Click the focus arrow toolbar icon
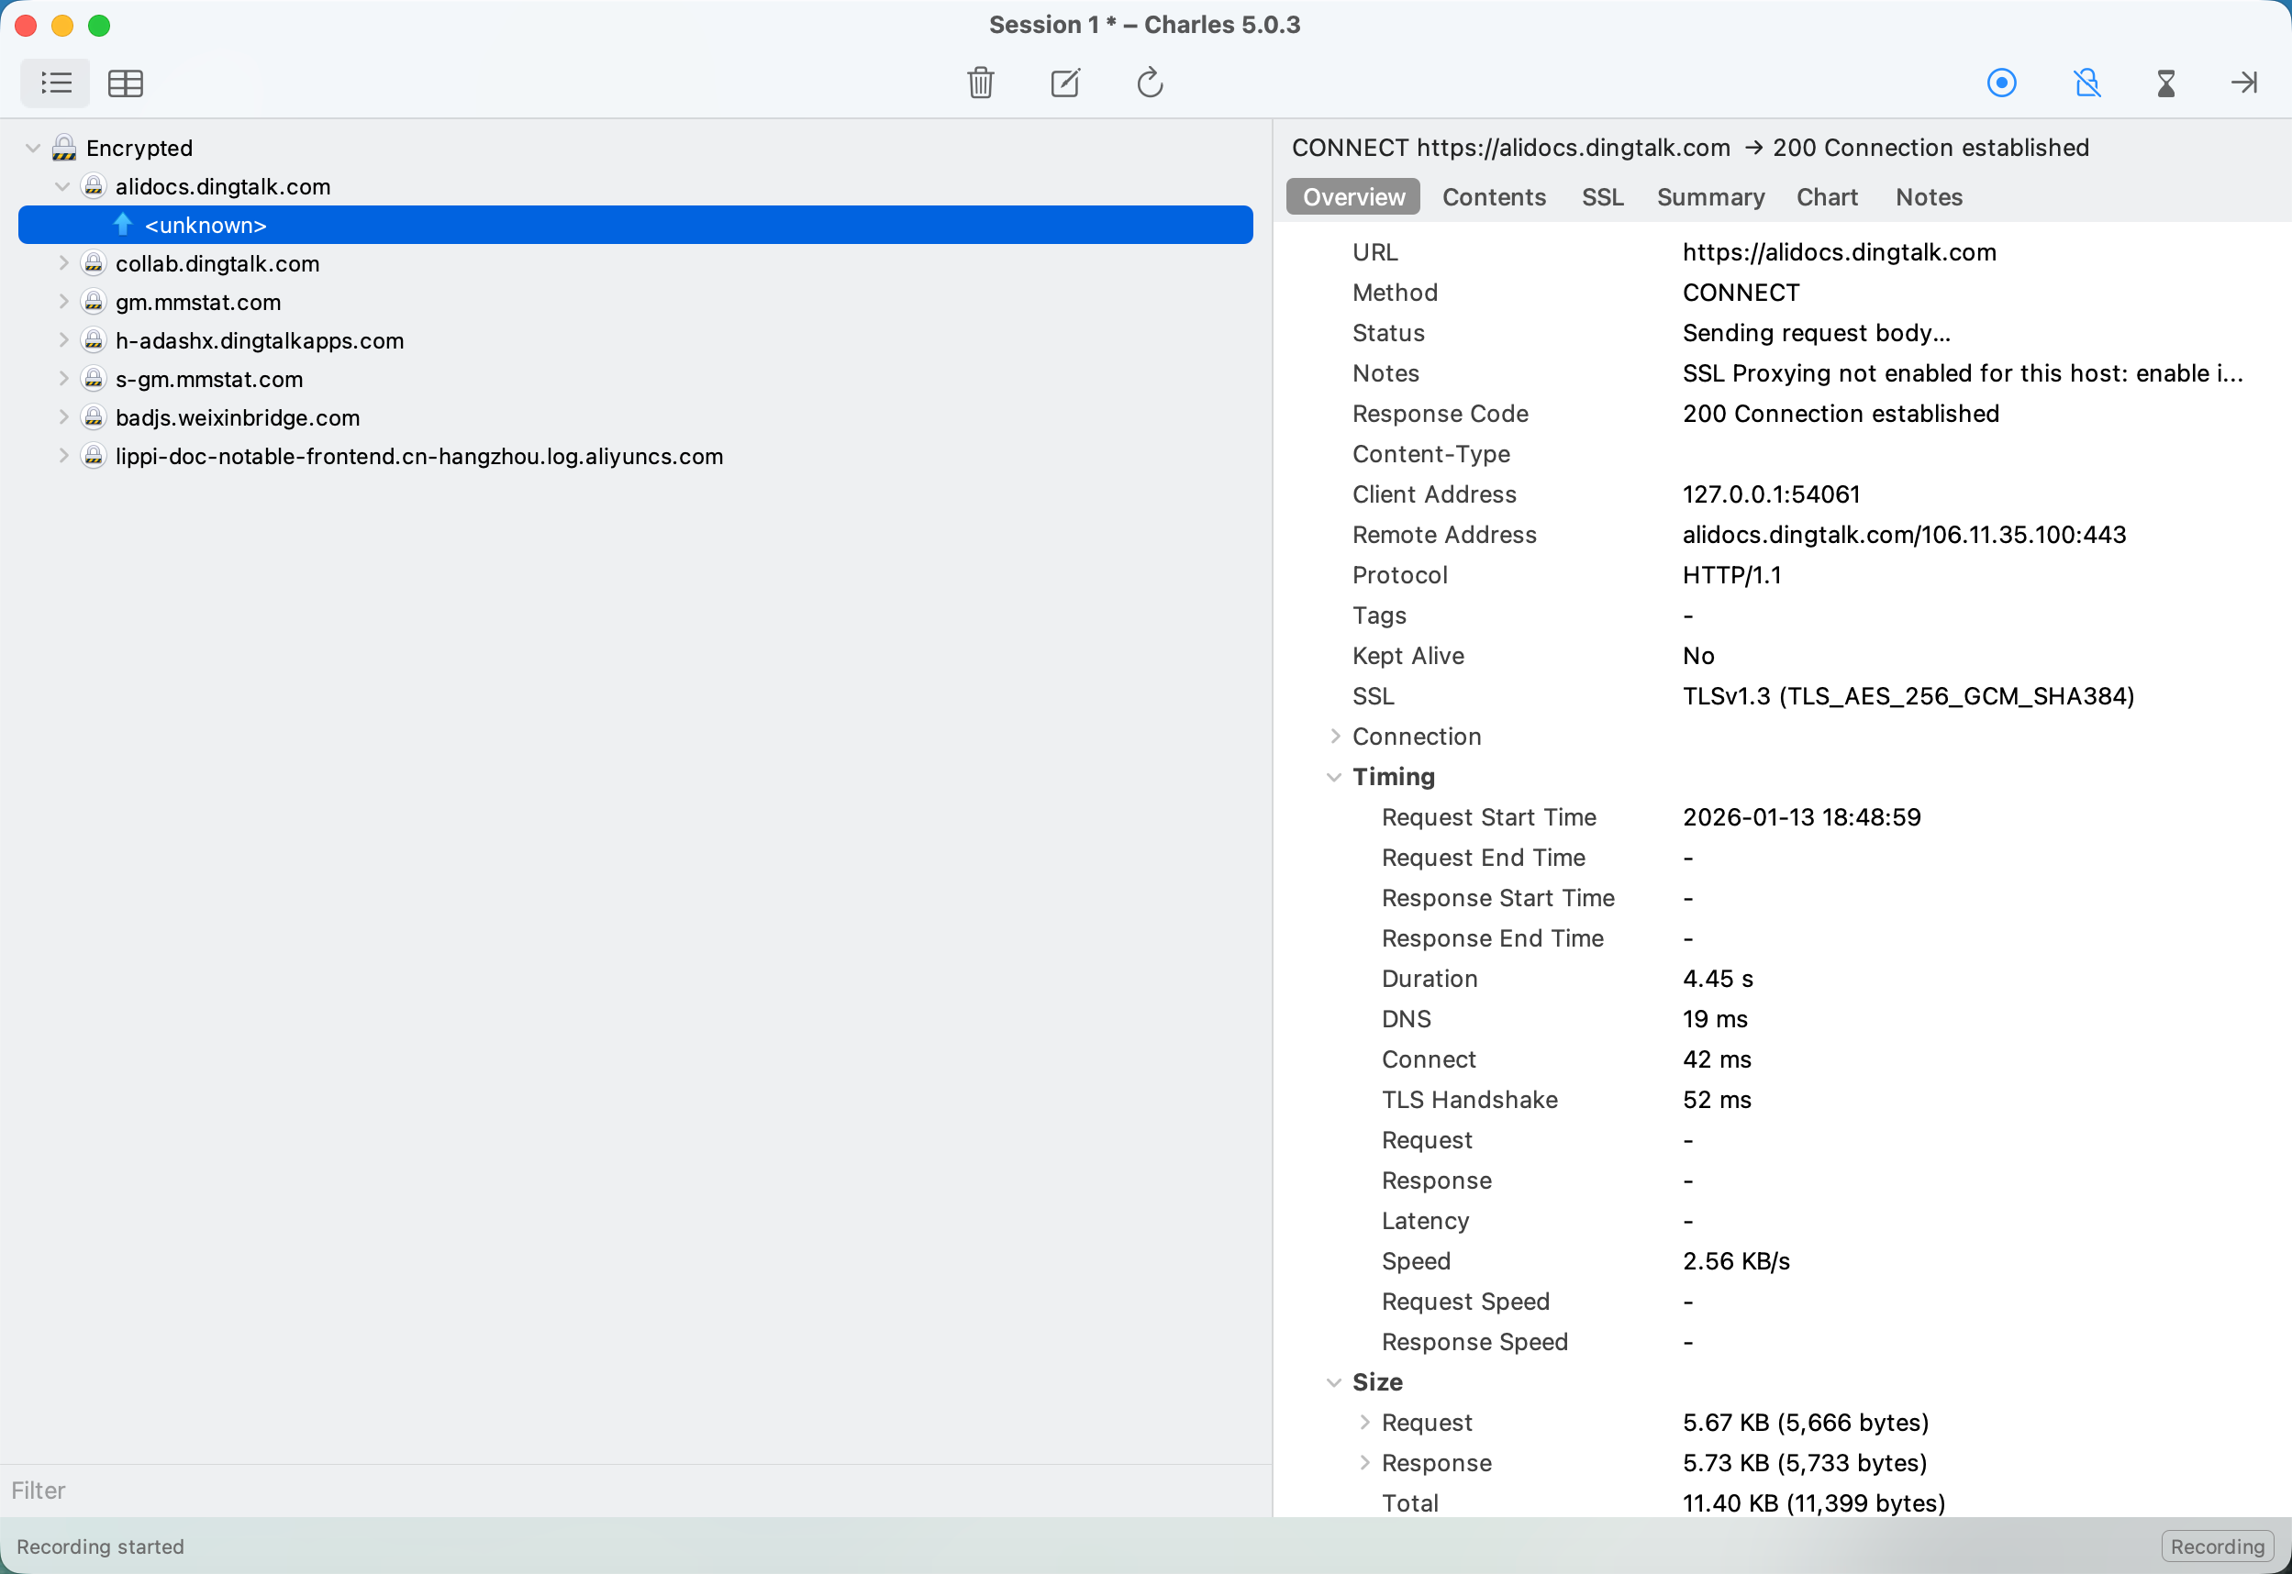2292x1574 pixels. 2243,83
